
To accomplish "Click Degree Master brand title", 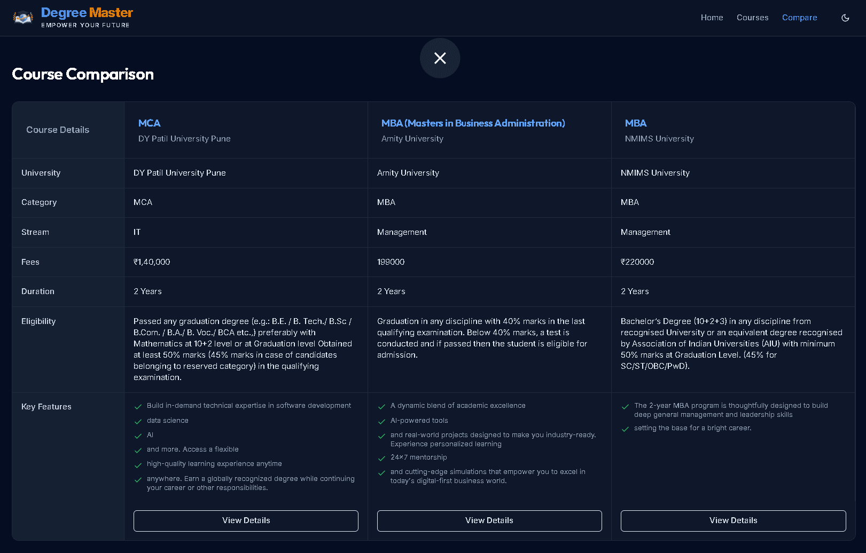I will pos(87,12).
